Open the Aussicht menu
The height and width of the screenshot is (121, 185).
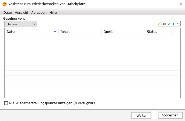click(x=22, y=12)
